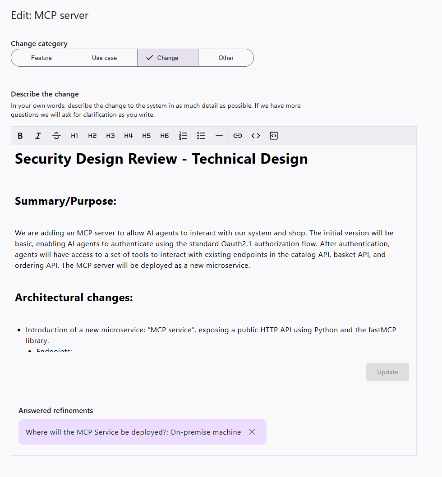Select the Change category option

click(x=167, y=58)
